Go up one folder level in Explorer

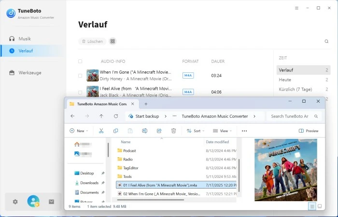(x=101, y=116)
